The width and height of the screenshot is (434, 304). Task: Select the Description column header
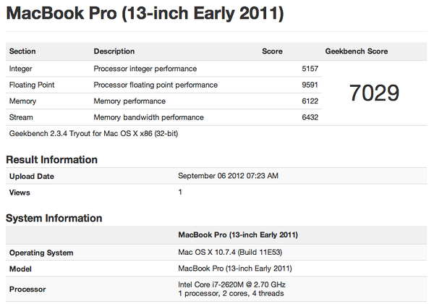point(114,51)
